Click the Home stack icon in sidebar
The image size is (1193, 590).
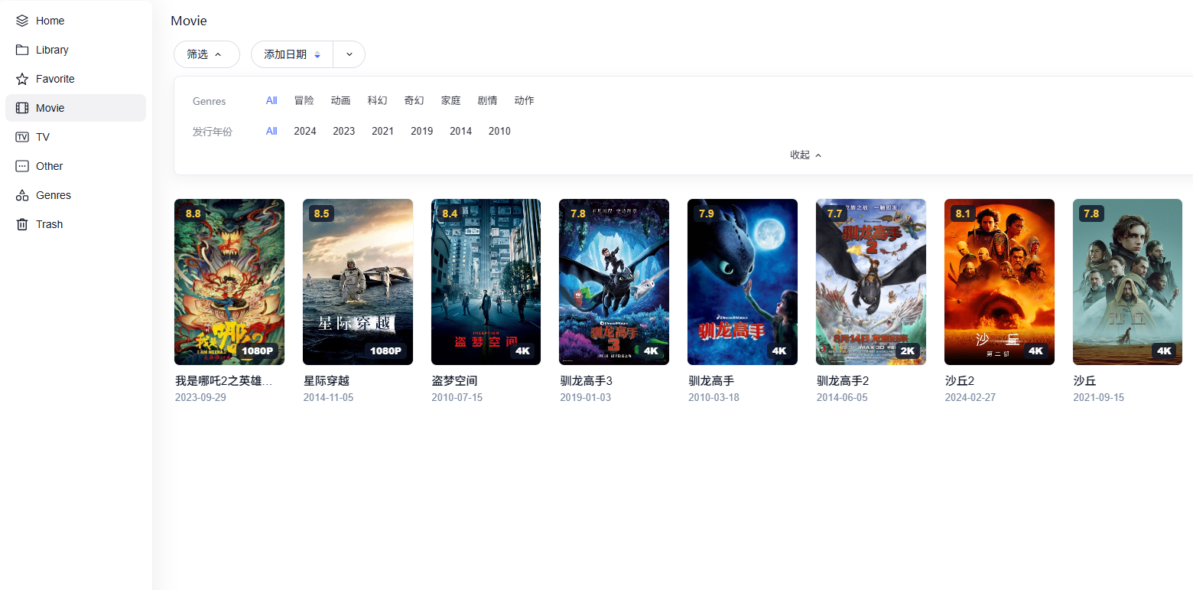pos(22,21)
